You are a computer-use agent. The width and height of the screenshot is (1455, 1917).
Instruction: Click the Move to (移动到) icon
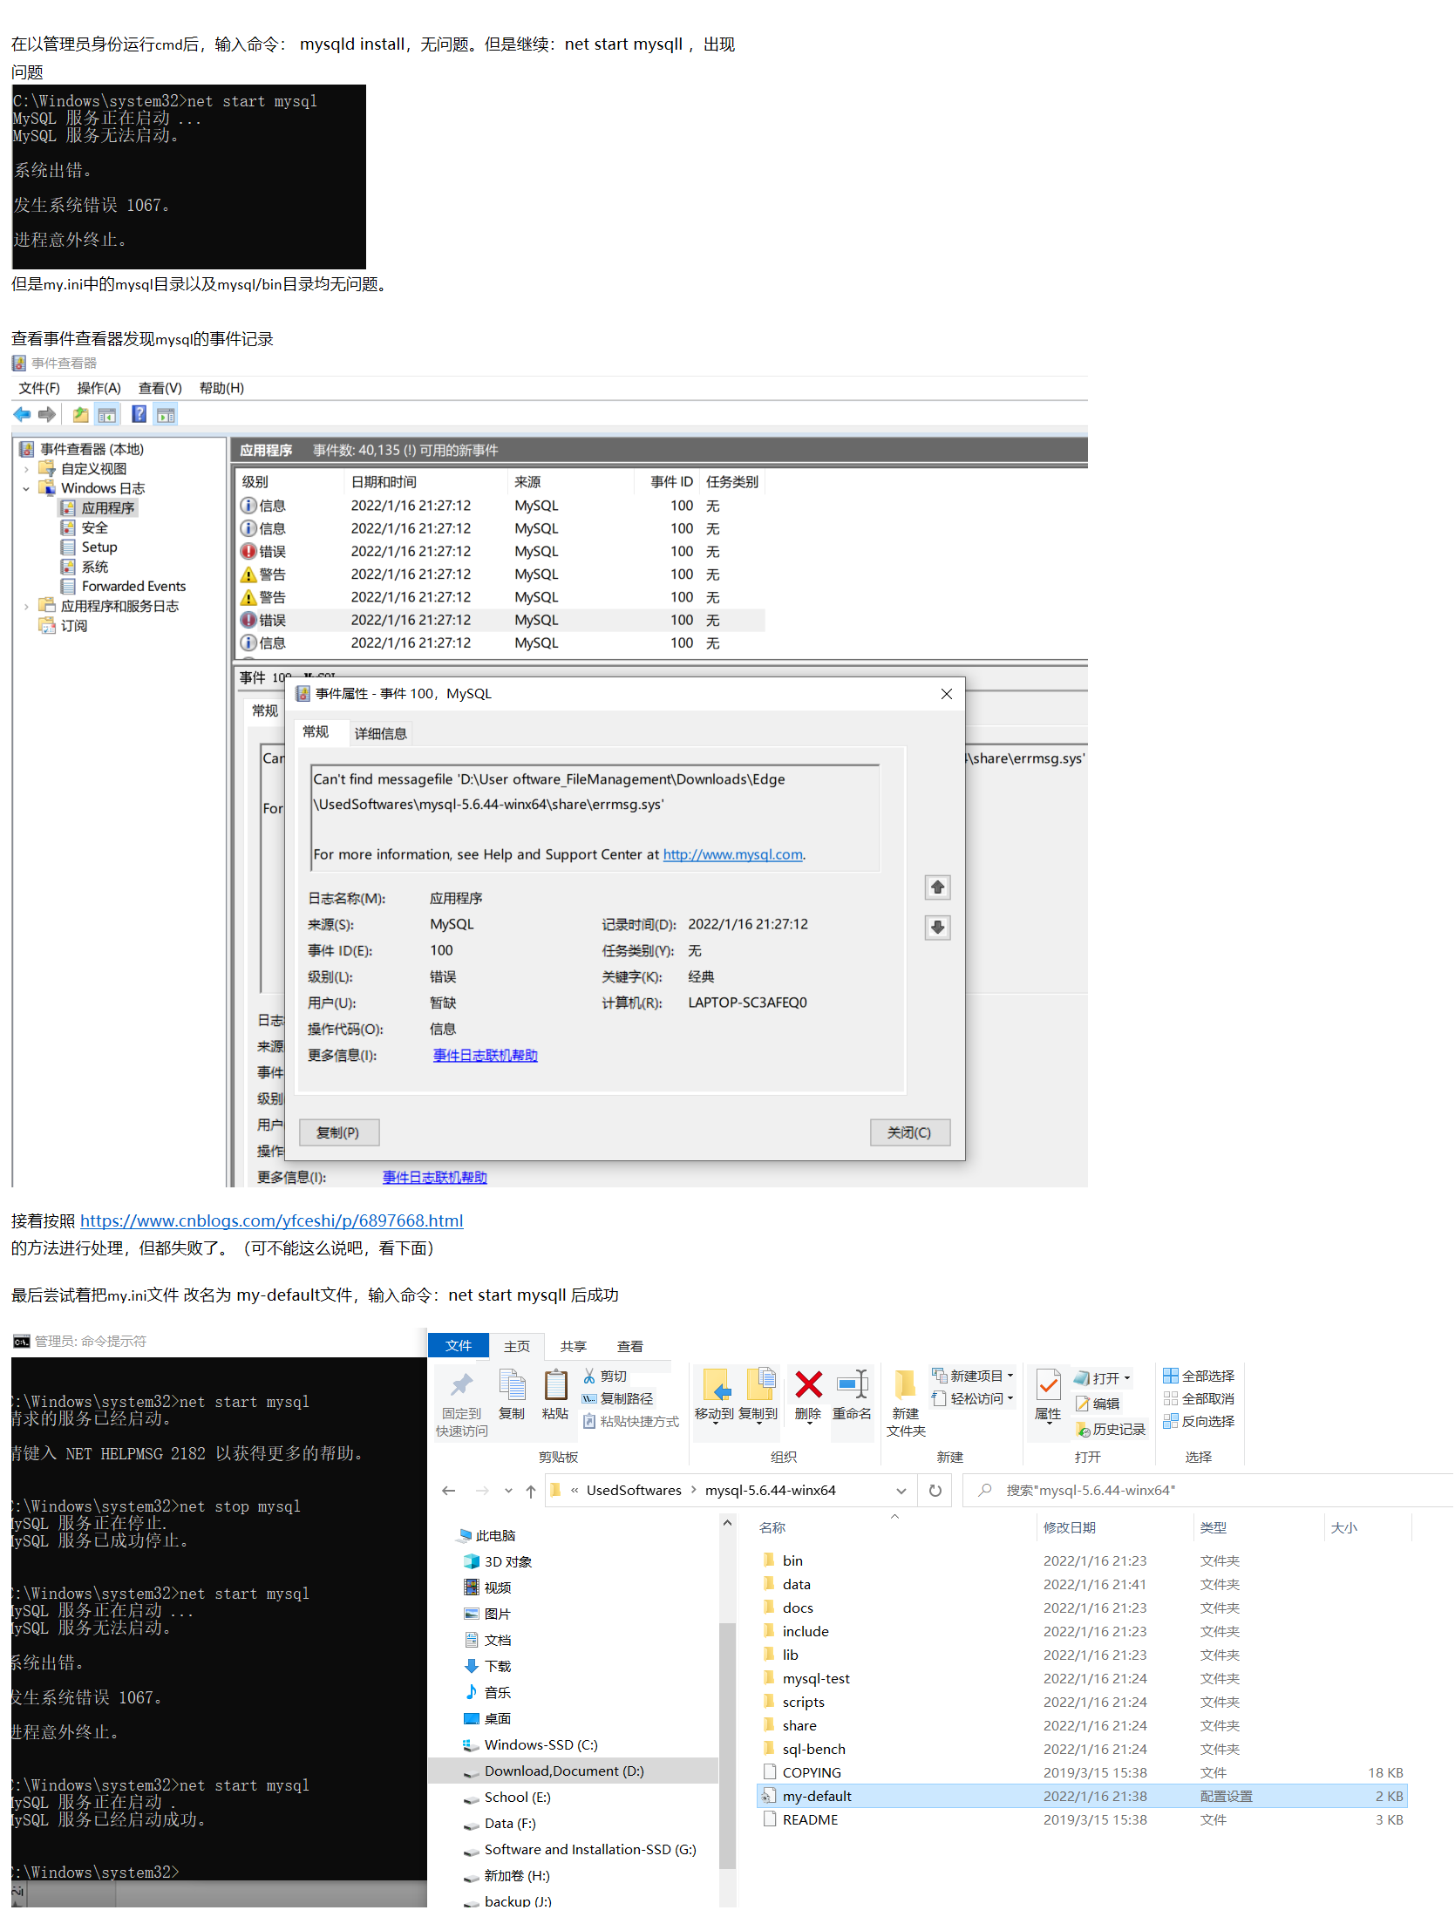pos(715,1384)
